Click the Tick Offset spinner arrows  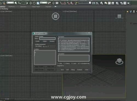click(x=48, y=46)
